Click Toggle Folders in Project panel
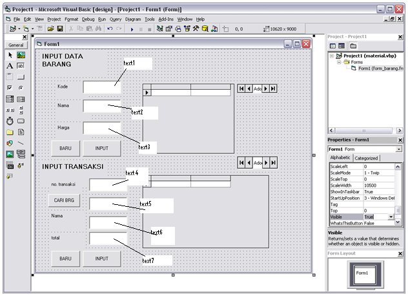Viewport: 408px width, 296px height. tap(353, 46)
